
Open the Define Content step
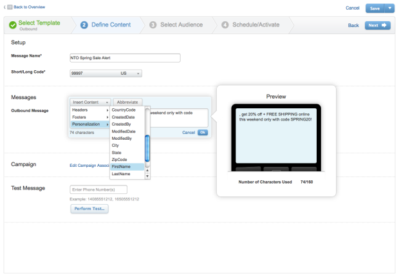click(x=111, y=24)
